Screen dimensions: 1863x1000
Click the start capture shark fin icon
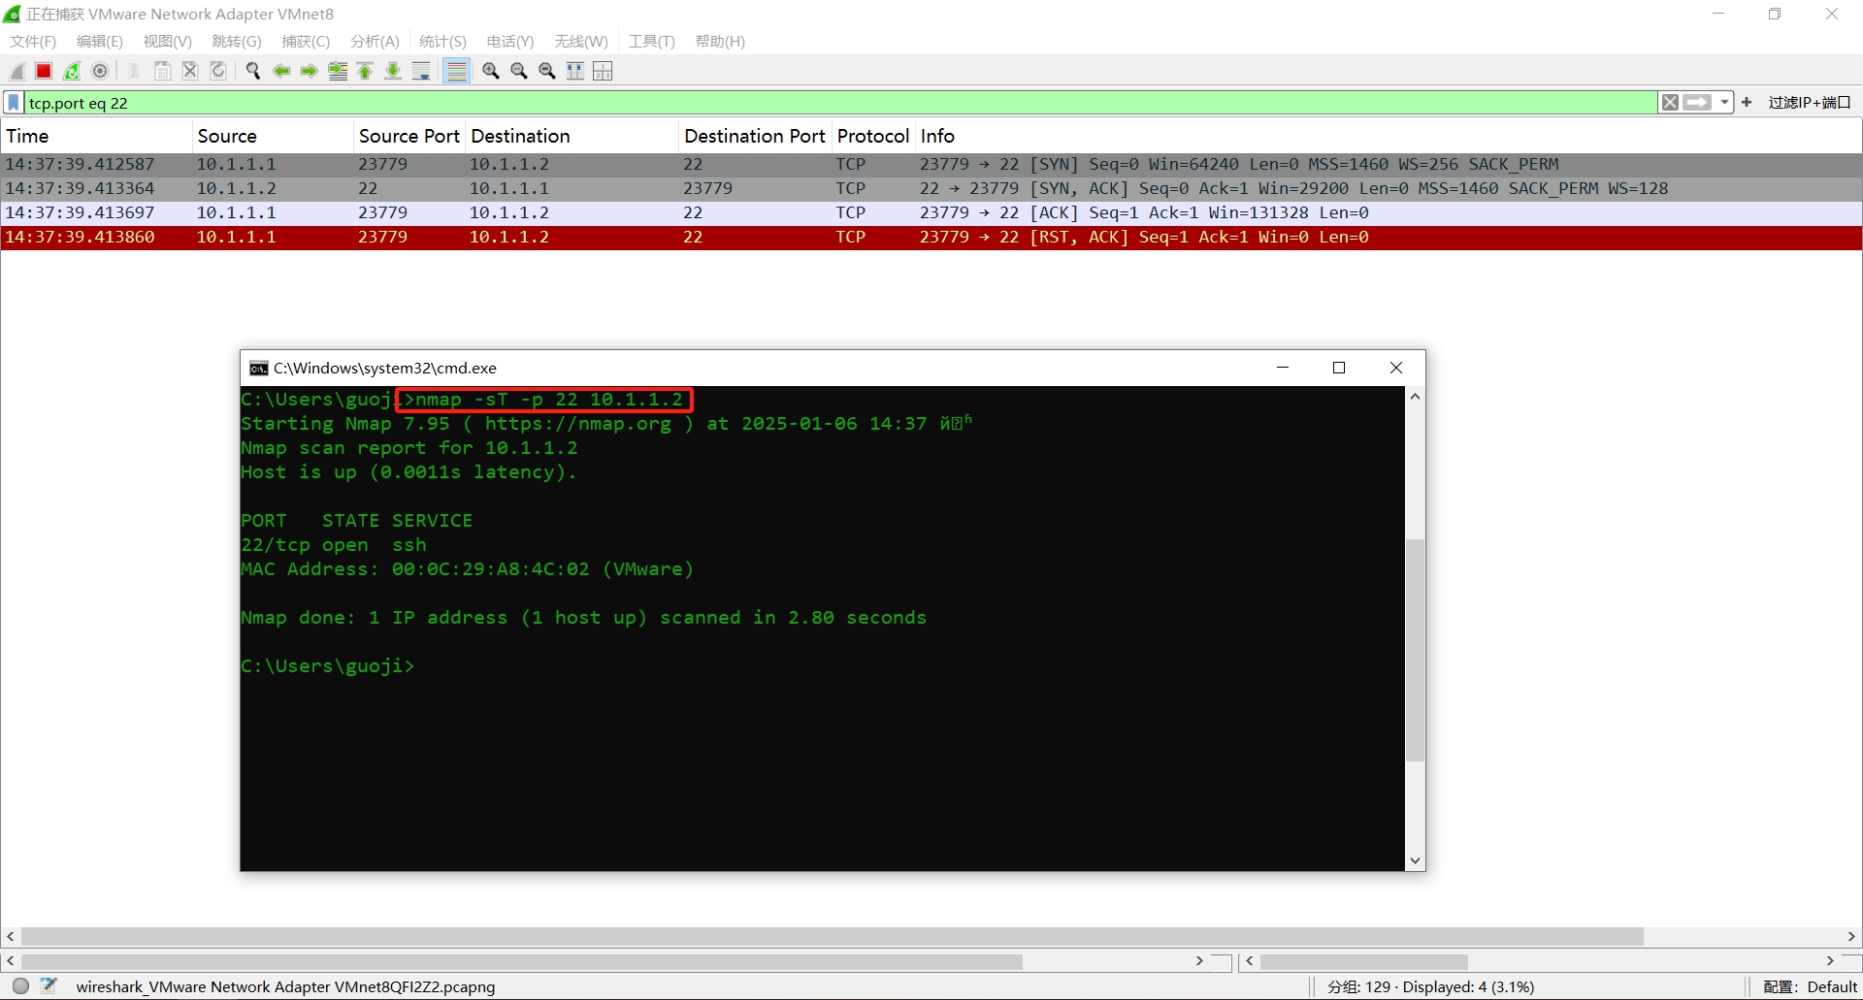click(16, 71)
